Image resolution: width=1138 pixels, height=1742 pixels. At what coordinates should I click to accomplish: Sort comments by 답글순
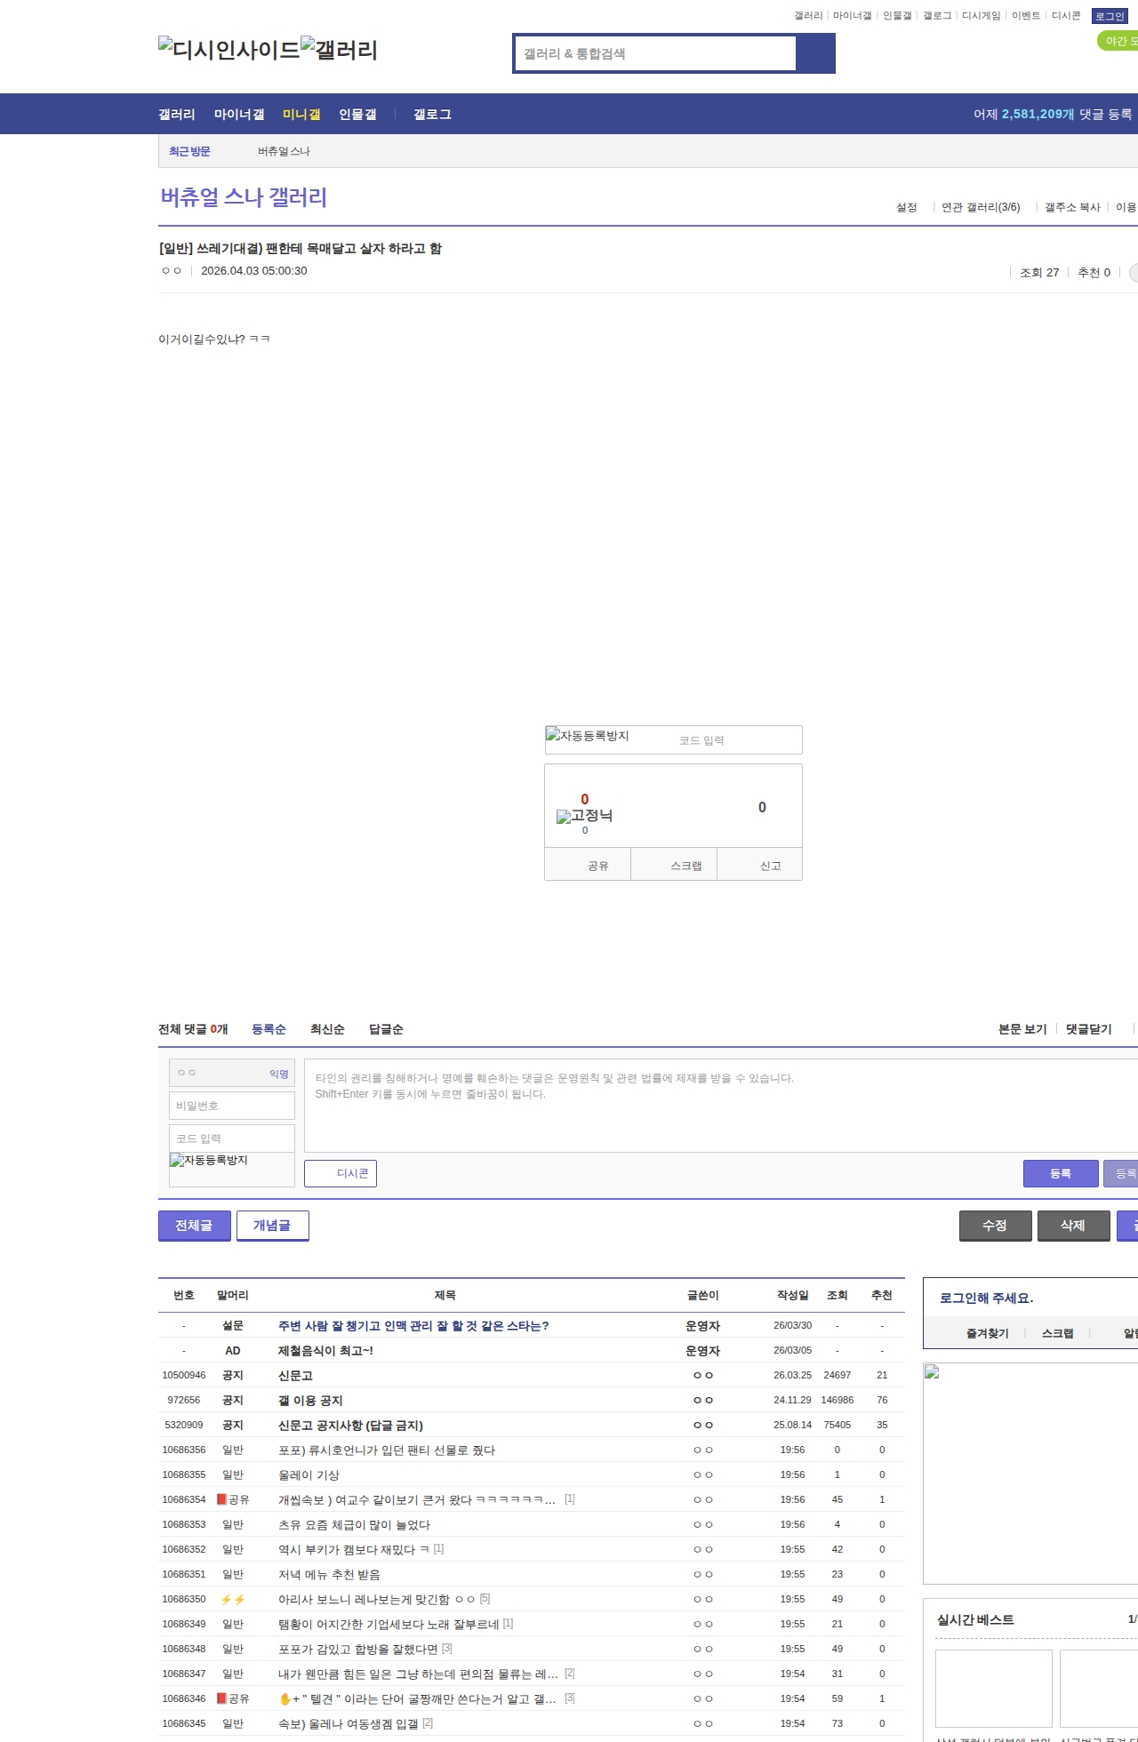tap(386, 1029)
